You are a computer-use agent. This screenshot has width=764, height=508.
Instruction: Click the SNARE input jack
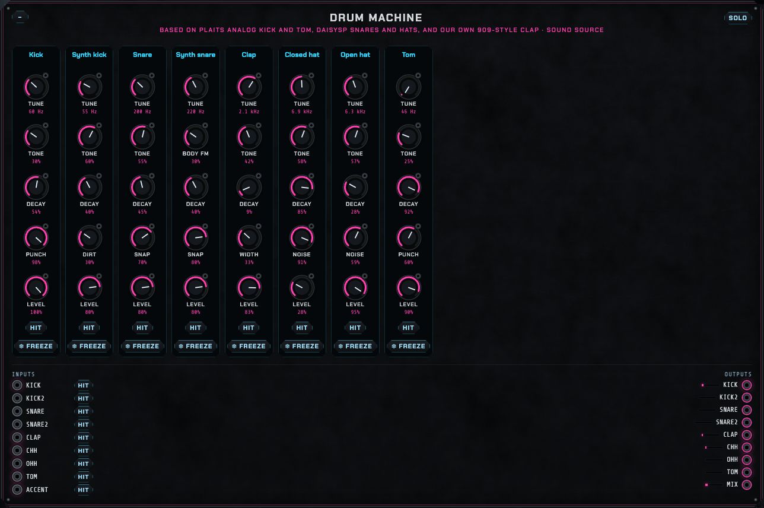(17, 411)
